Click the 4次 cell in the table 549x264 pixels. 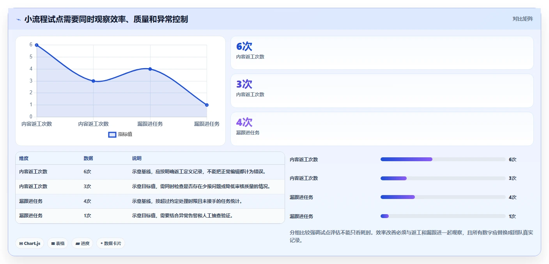click(87, 201)
